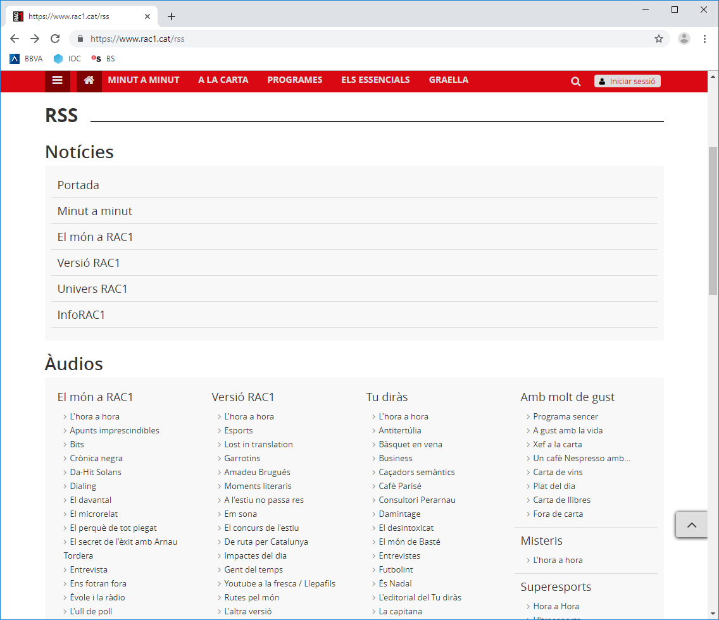
Task: Click the scroll-to-top arrow button
Action: (691, 524)
